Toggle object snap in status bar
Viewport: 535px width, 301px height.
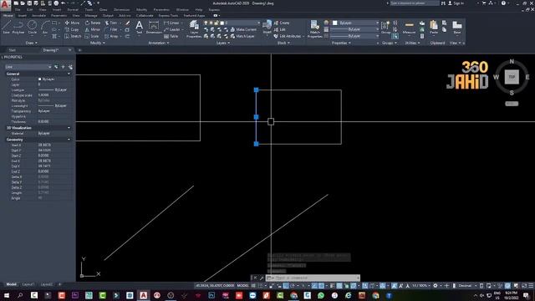[x=321, y=286]
